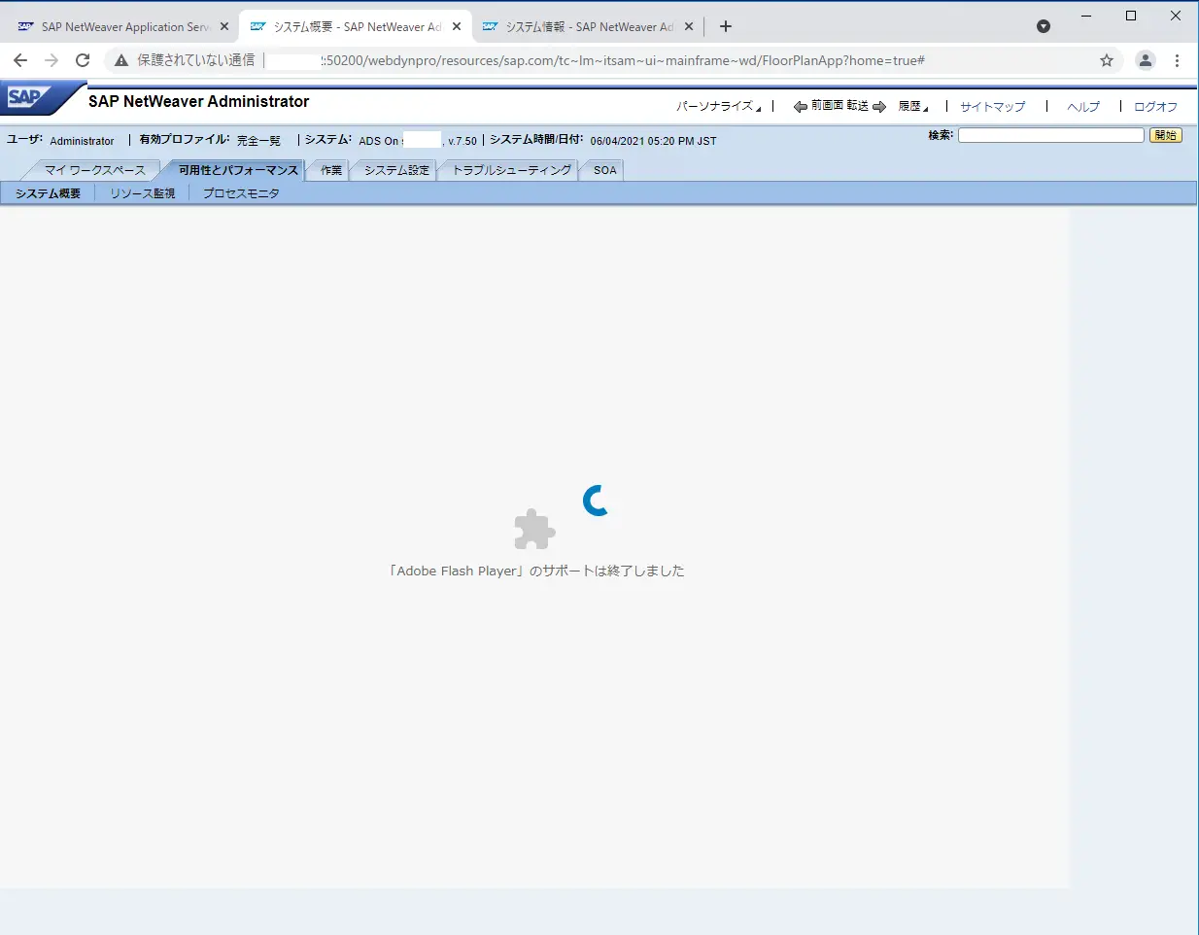Click the 検索 search input field
The height and width of the screenshot is (935, 1199).
(1051, 135)
